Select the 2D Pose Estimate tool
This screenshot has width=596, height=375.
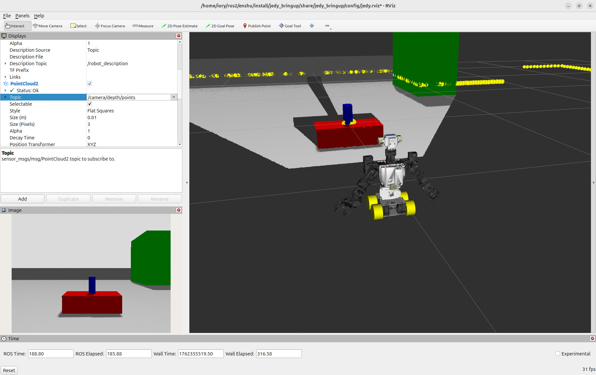coord(180,26)
